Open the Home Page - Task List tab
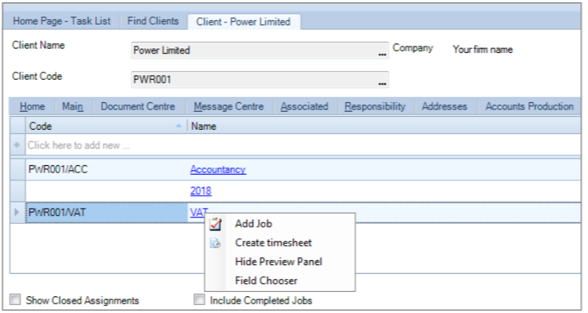 62,21
